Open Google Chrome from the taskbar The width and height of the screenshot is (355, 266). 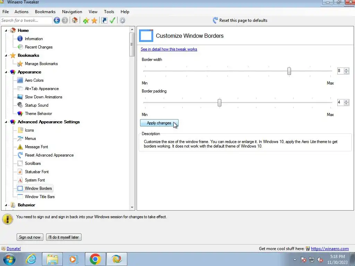pos(95,259)
